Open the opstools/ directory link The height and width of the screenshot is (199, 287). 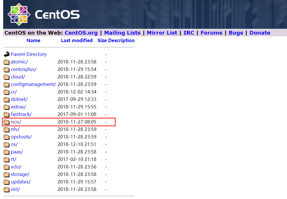(21, 137)
